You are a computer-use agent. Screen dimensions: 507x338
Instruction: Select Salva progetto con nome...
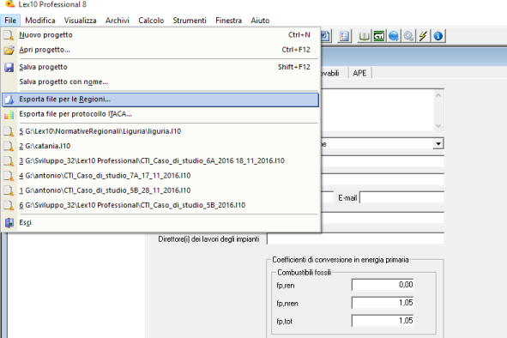pyautogui.click(x=160, y=81)
